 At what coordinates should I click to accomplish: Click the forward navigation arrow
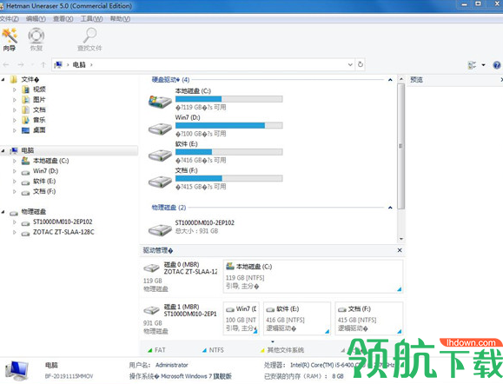(x=21, y=65)
